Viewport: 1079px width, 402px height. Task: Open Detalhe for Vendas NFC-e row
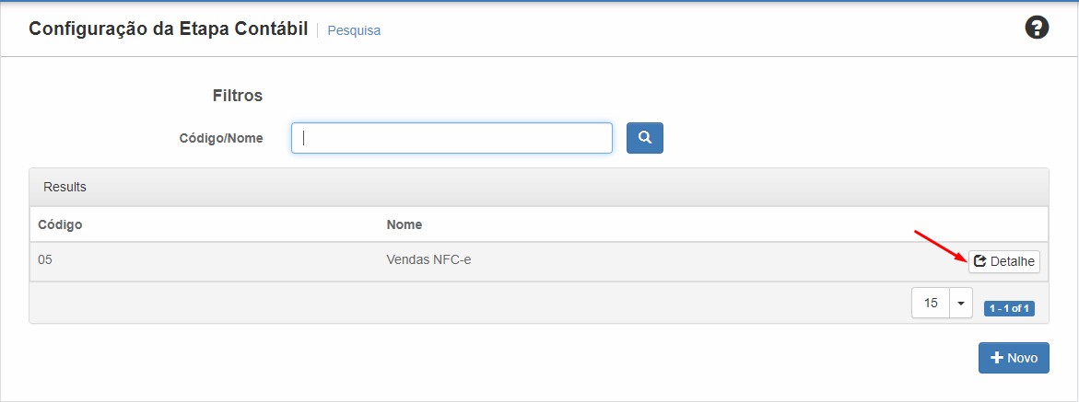click(x=1004, y=262)
